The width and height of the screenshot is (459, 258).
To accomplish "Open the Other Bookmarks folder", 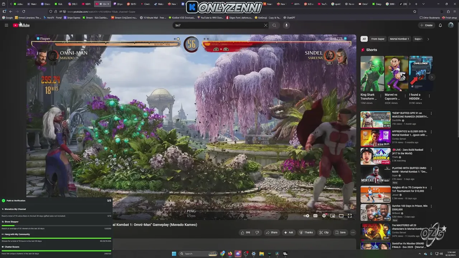I will coord(430,18).
